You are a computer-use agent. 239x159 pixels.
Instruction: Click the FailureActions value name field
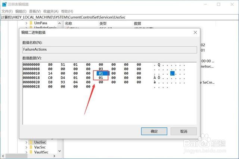click(x=109, y=50)
